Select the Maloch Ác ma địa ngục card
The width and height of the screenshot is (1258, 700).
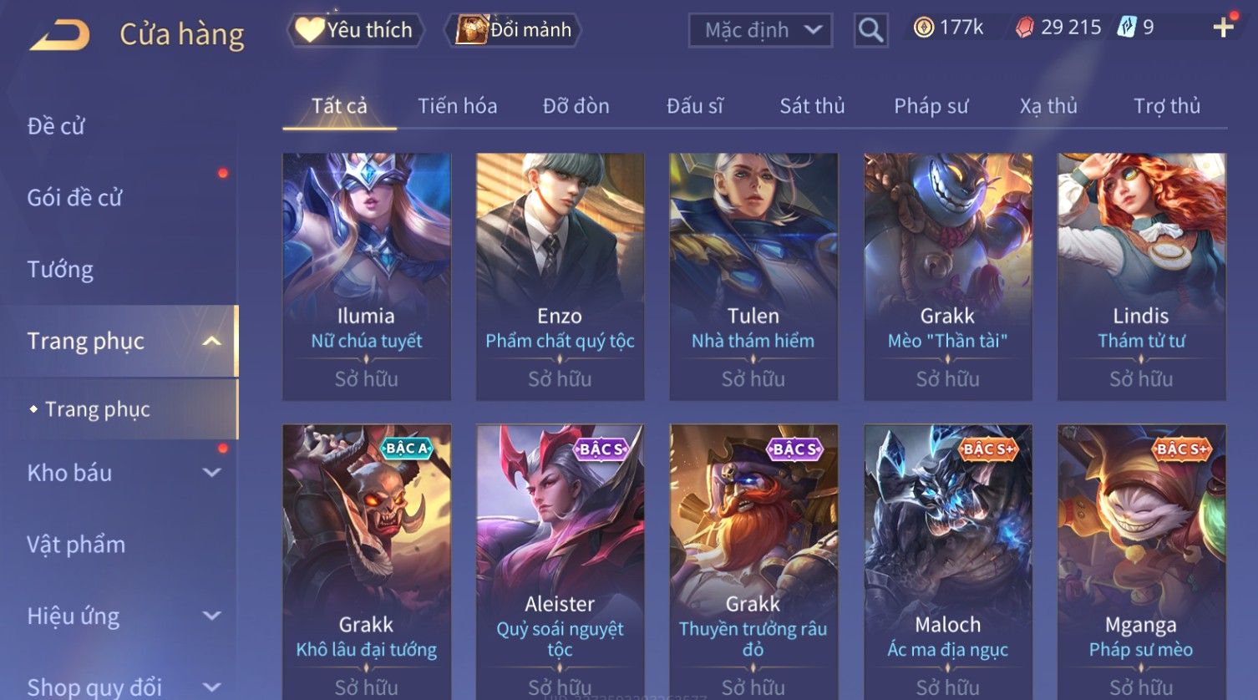[x=948, y=561]
